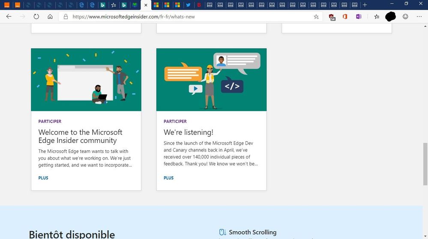The height and width of the screenshot is (239, 428).
Task: Switch to the red B icon tab
Action: (199, 5)
